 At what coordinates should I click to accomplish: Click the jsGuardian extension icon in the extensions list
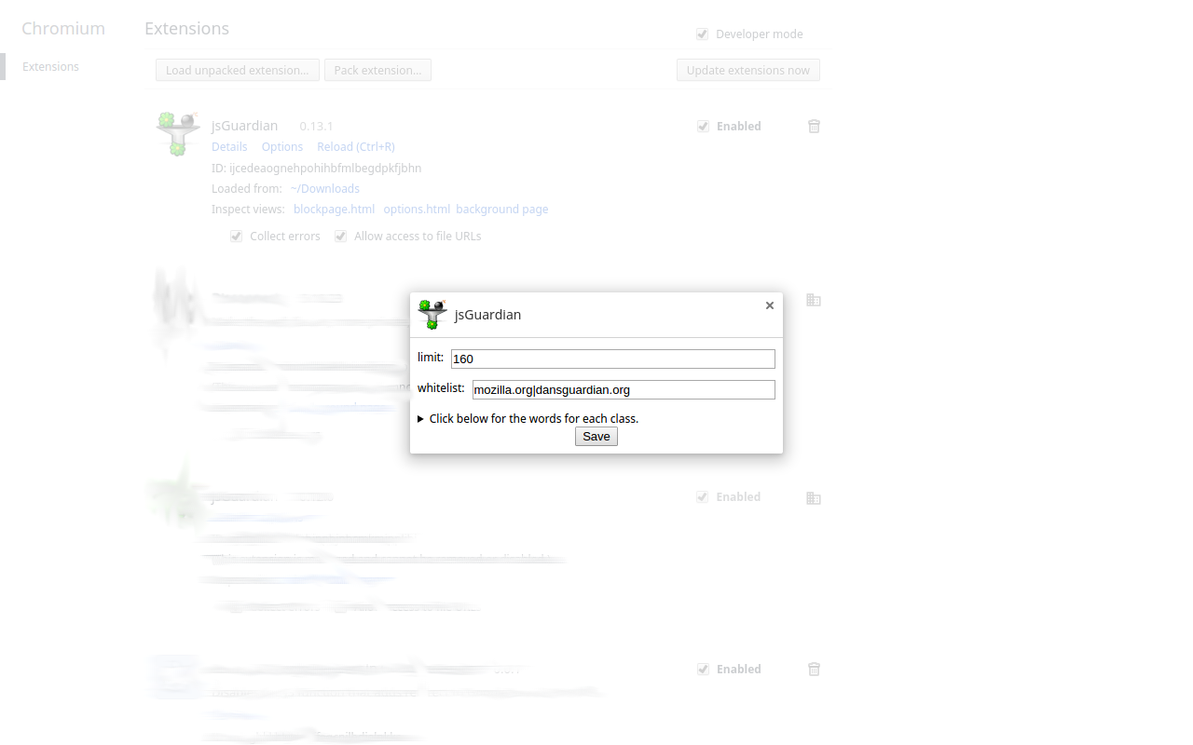[178, 133]
